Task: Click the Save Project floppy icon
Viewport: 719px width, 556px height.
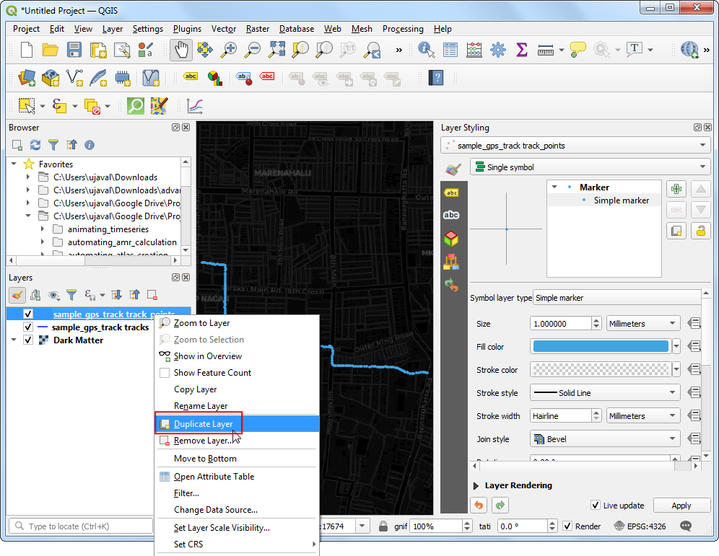Action: pos(74,50)
